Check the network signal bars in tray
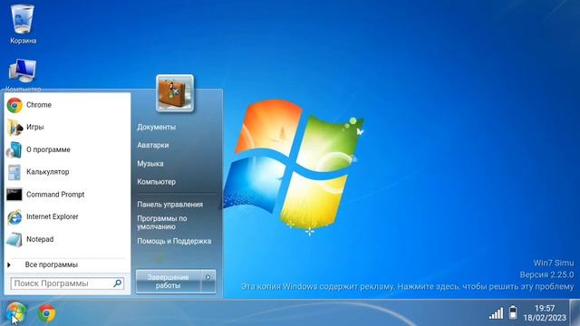580x326 pixels. 496,313
